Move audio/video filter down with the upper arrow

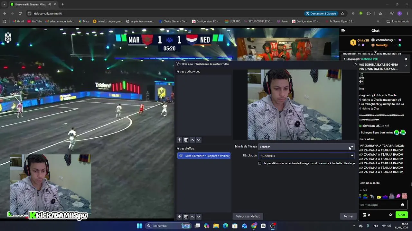click(x=199, y=140)
